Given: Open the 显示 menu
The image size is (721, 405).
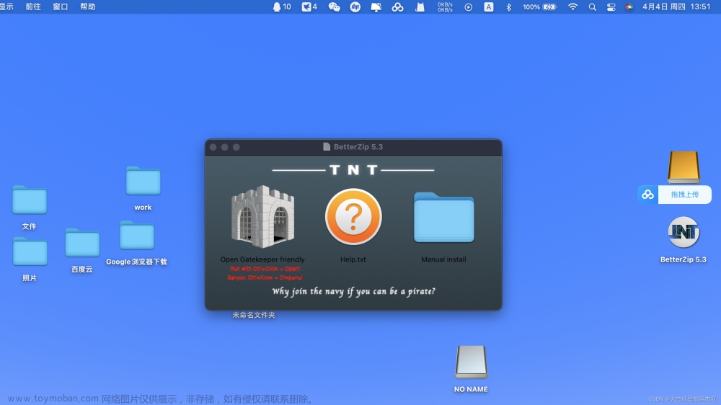Looking at the screenshot, I should [6, 7].
